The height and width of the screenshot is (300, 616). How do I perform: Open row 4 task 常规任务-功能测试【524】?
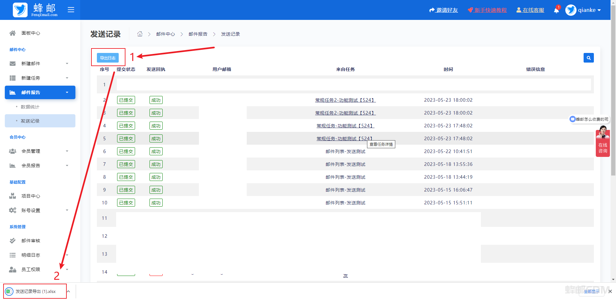(x=345, y=126)
